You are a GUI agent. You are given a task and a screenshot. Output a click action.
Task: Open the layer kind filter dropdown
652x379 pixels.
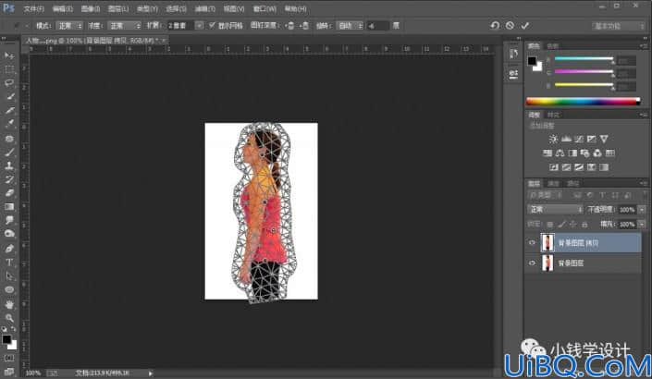click(x=545, y=195)
